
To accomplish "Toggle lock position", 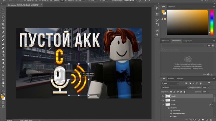I will tap(178, 92).
